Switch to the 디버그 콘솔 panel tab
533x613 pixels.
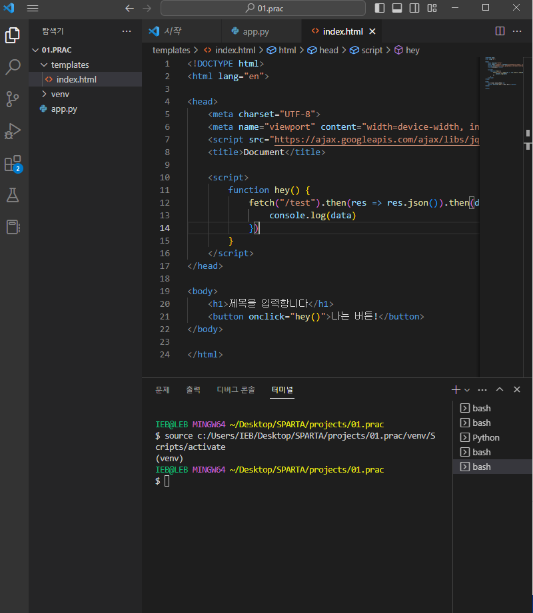coord(236,390)
